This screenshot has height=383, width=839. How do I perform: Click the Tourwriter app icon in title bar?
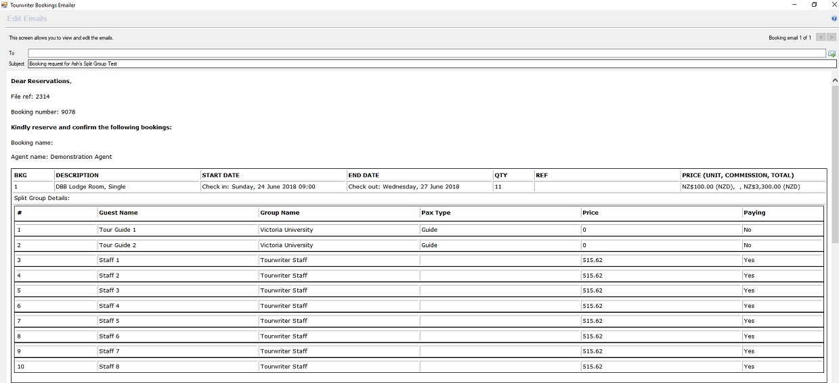click(x=4, y=5)
